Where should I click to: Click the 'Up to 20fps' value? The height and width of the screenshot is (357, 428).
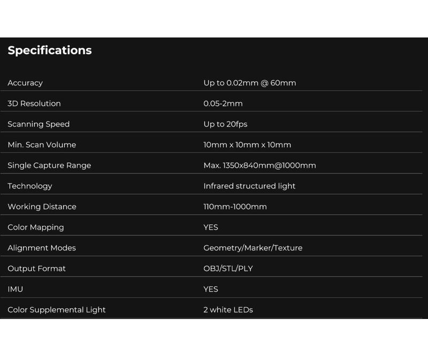[x=225, y=124]
